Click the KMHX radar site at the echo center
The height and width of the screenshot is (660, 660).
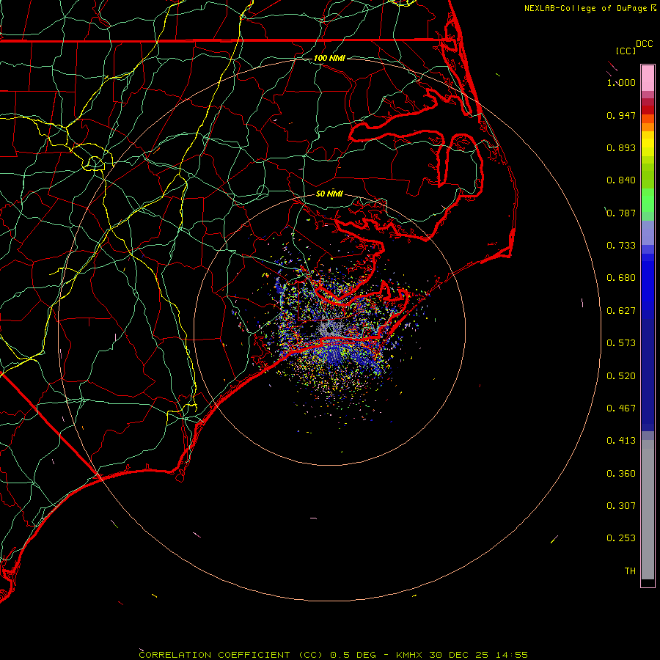329,329
